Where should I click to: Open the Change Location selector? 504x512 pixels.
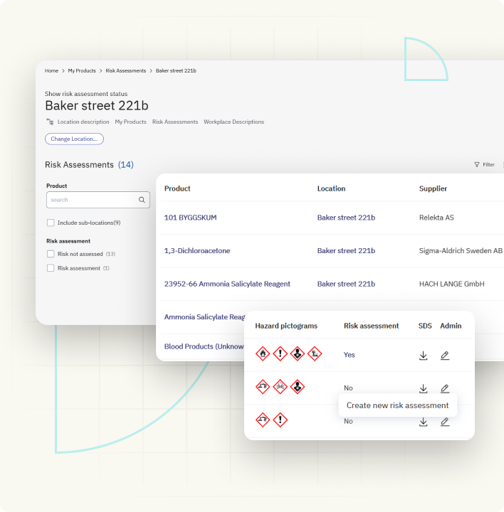74,139
